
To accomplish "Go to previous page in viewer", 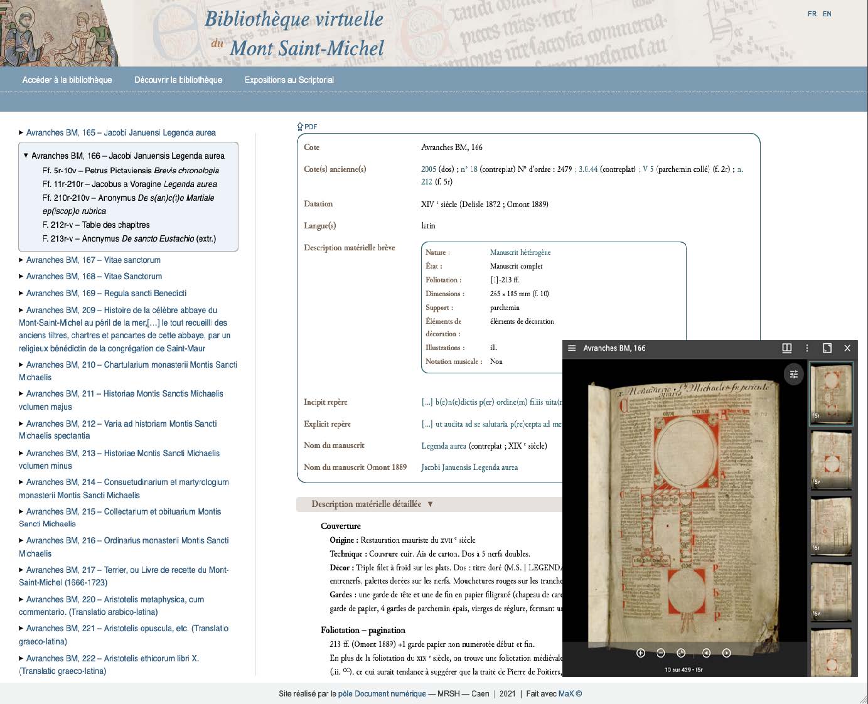I will pyautogui.click(x=706, y=653).
